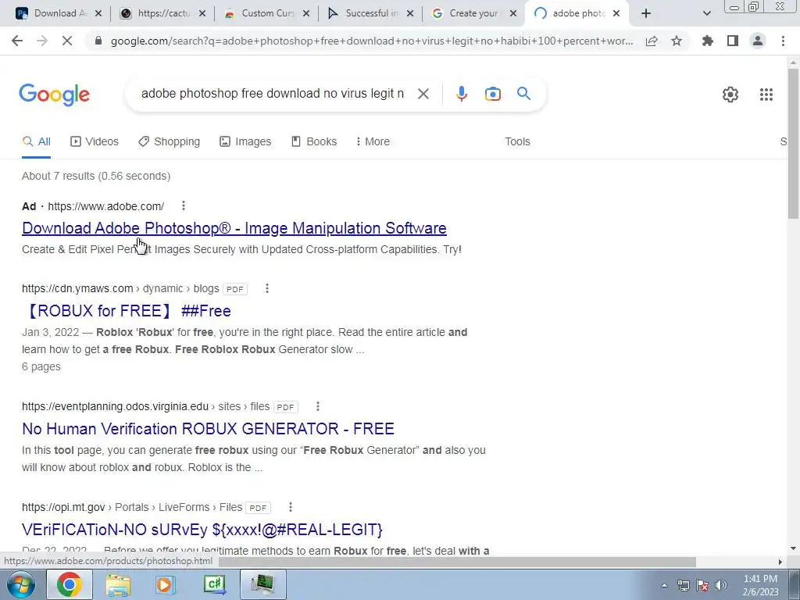Open No Human Verification ROBUX GENERATOR link
Screen dimensions: 800x600
208,429
